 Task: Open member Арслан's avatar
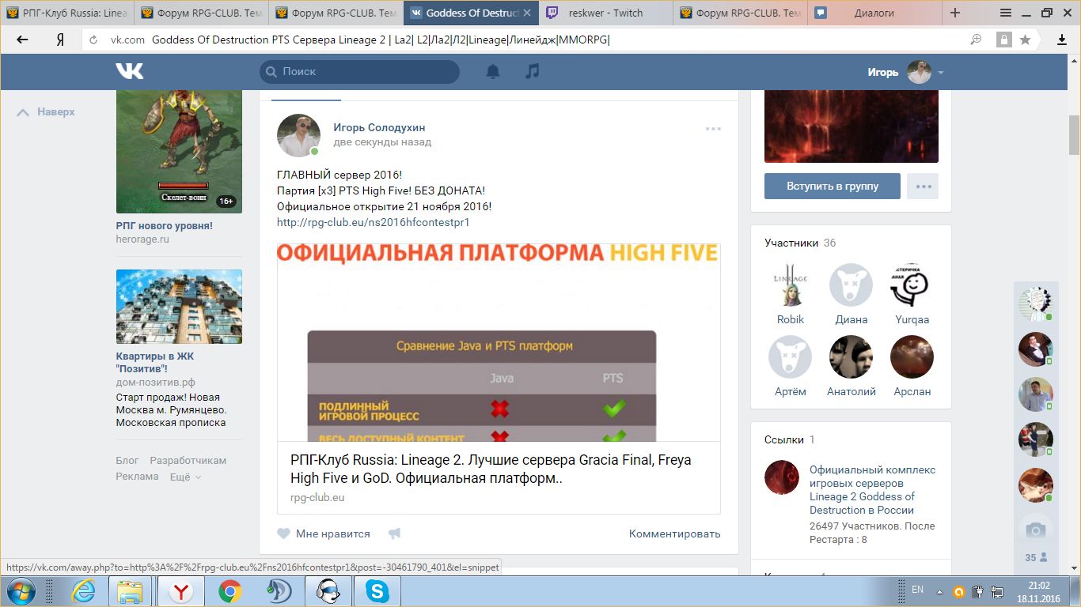click(x=912, y=357)
